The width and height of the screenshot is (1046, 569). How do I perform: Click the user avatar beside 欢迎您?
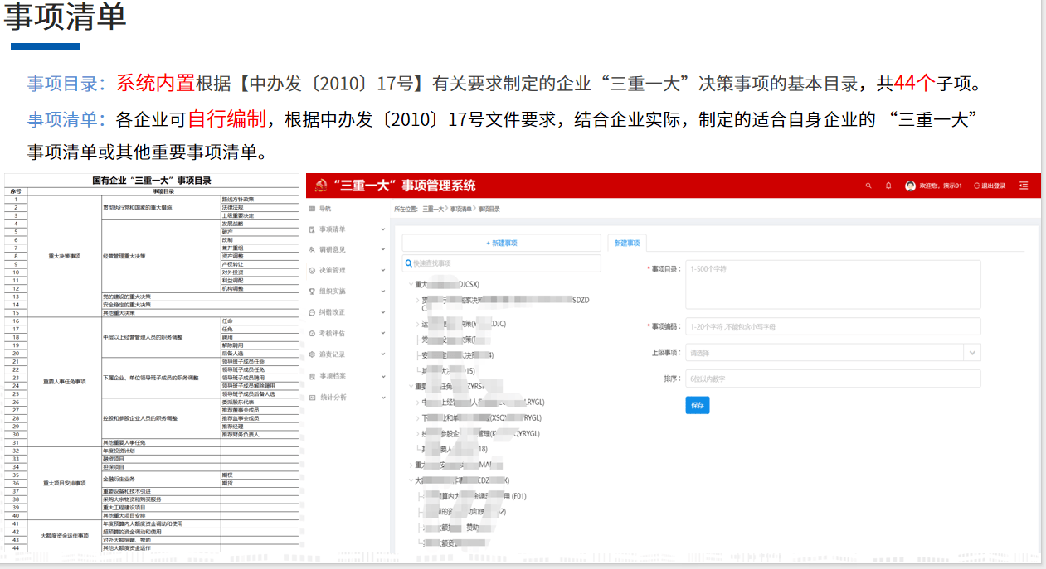tap(910, 186)
